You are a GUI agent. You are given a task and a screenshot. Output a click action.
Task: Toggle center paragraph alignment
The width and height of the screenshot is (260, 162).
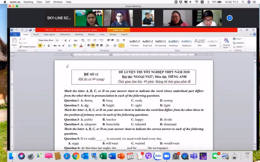(x=93, y=46)
